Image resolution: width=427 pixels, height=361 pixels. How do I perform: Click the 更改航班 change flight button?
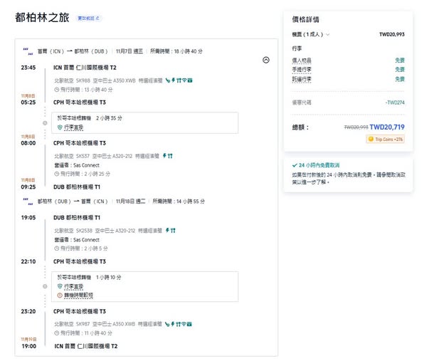[x=89, y=18]
